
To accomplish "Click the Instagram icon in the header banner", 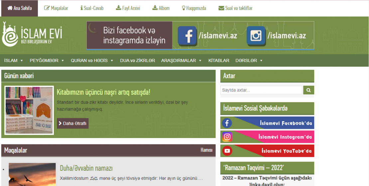I will 256,36.
